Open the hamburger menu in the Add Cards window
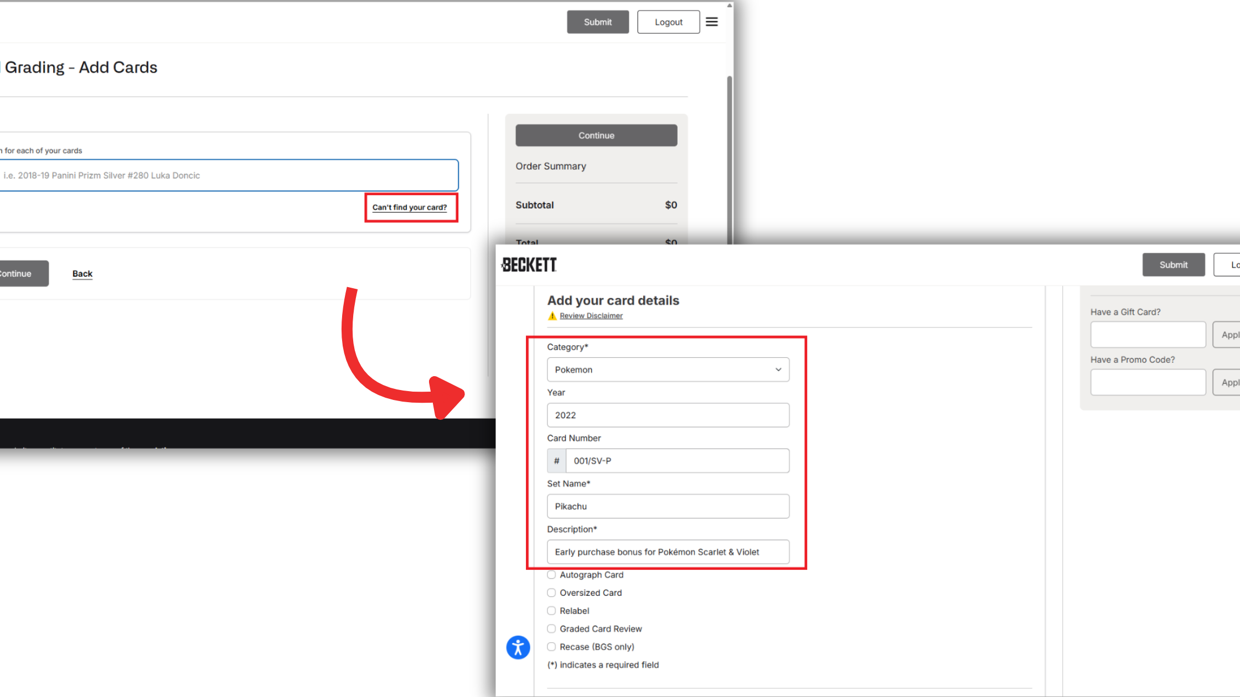 712,22
